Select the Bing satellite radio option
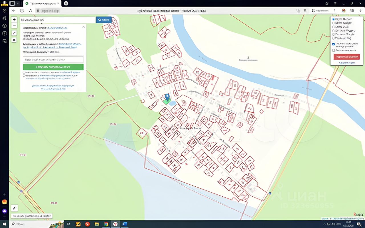 (333, 38)
